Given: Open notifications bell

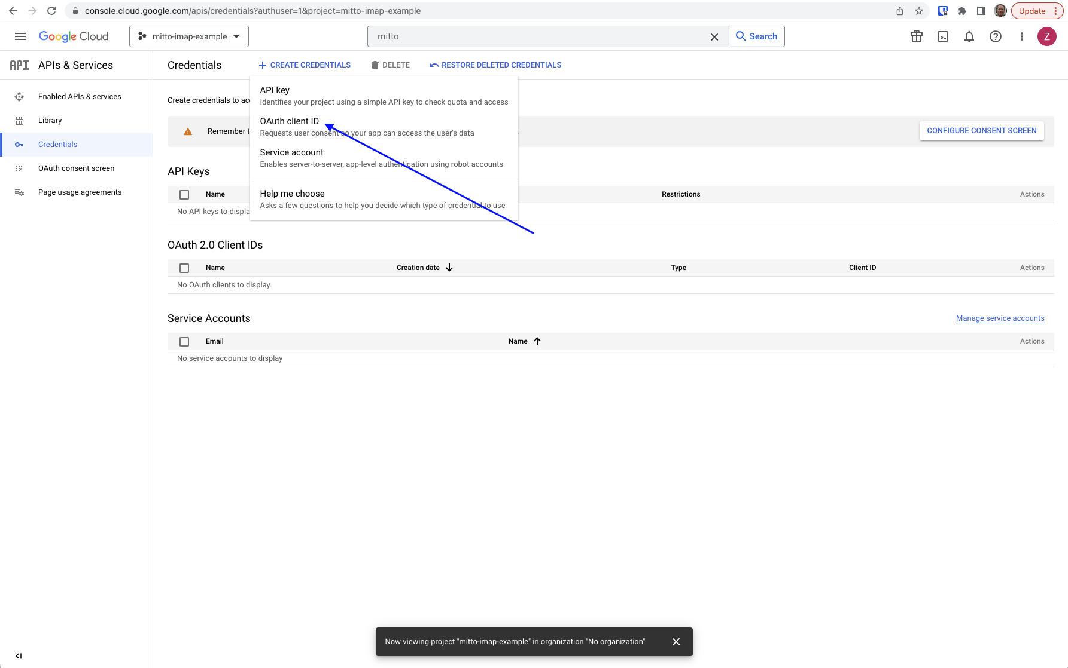Looking at the screenshot, I should [969, 36].
